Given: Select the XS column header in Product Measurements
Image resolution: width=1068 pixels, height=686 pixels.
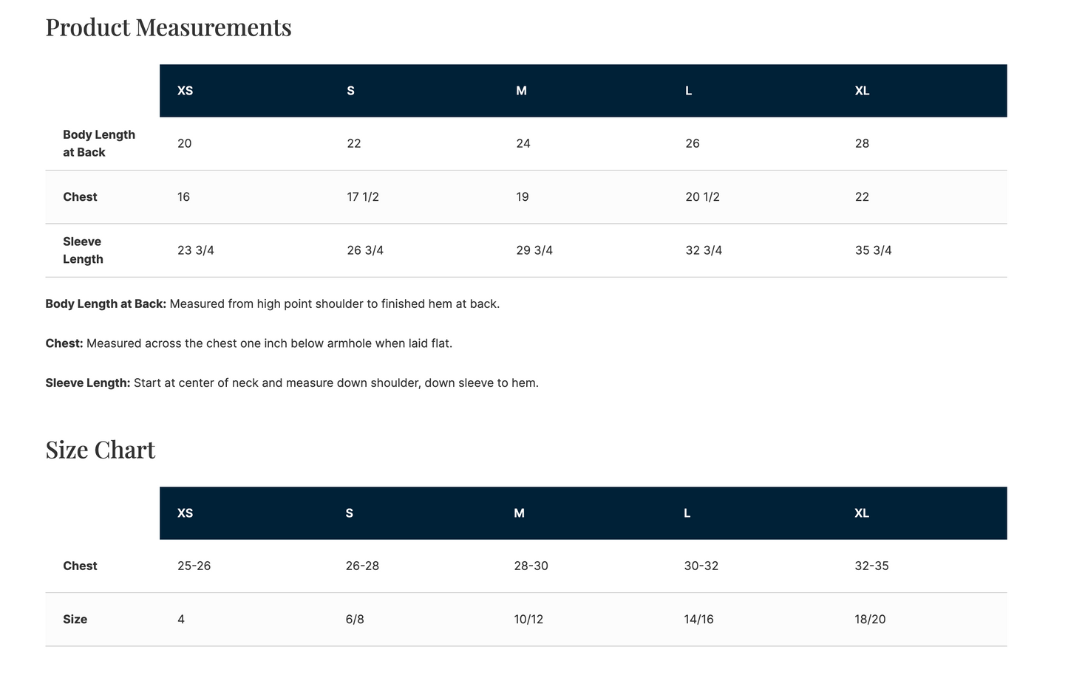Looking at the screenshot, I should [186, 91].
